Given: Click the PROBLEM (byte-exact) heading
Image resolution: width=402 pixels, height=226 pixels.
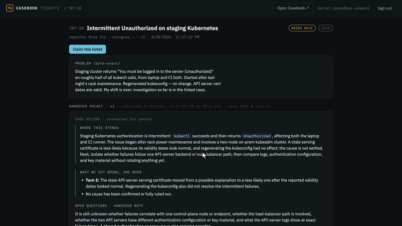Looking at the screenshot, I should point(98,63).
